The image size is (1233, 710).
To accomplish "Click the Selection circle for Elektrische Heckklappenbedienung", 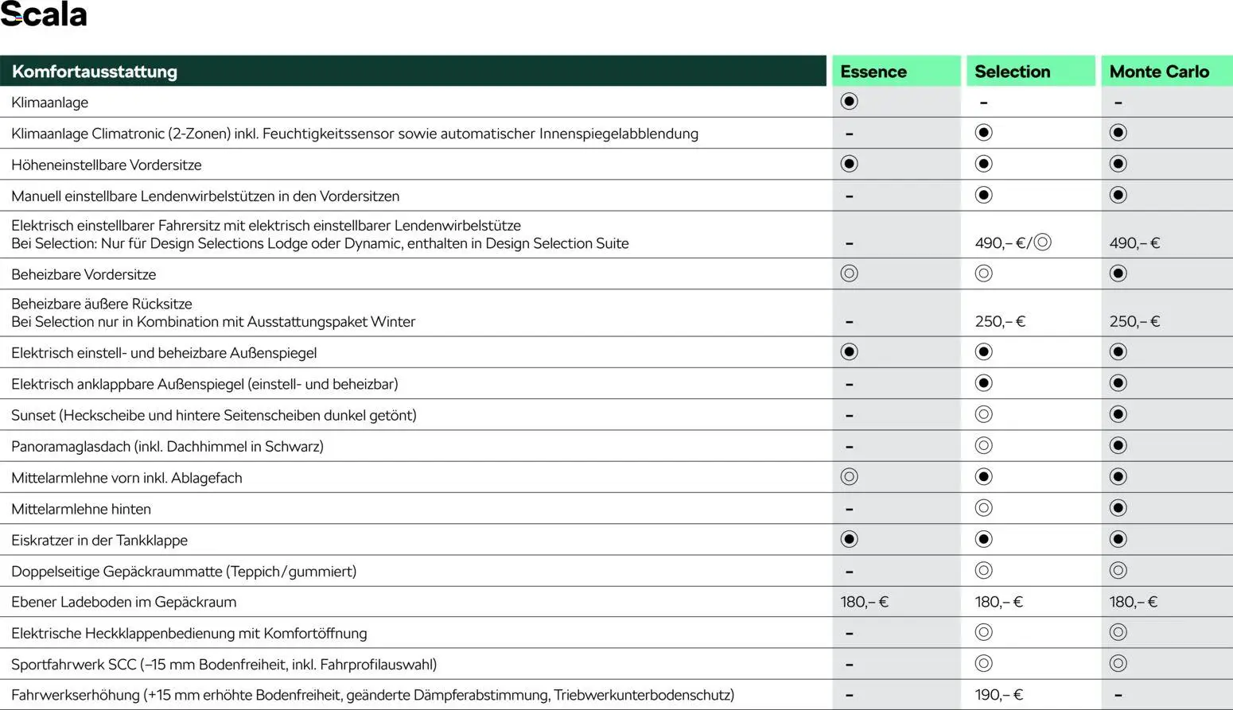I will click(x=983, y=632).
